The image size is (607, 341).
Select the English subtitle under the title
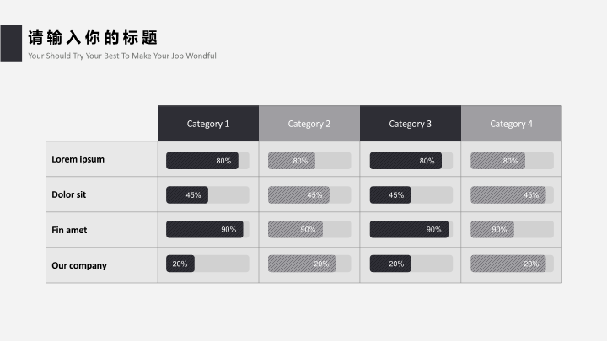(x=122, y=56)
